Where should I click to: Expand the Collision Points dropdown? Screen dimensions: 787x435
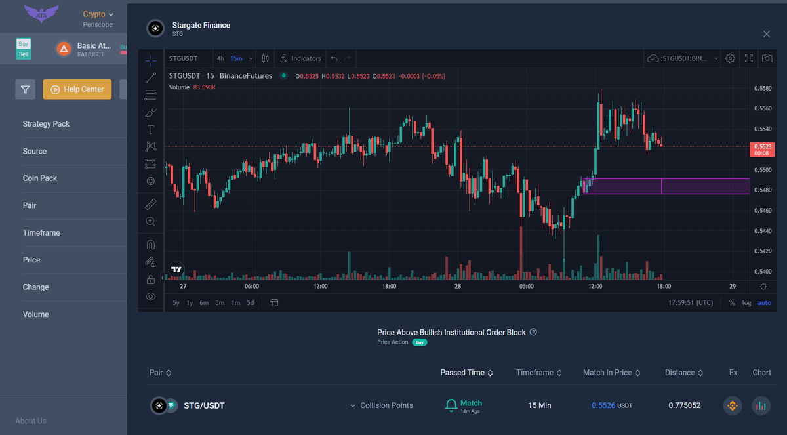(x=382, y=405)
